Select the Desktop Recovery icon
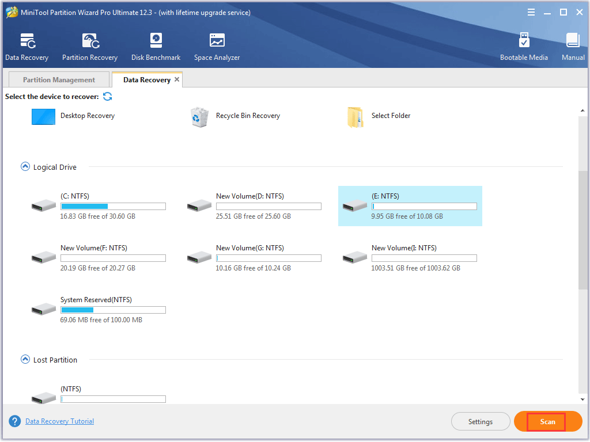The width and height of the screenshot is (590, 442). (43, 116)
